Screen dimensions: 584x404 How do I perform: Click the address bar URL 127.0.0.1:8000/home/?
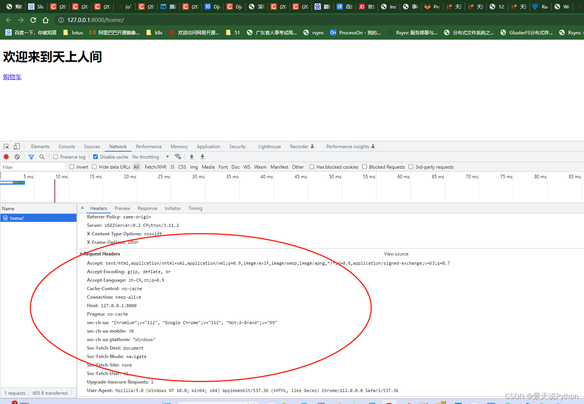tap(95, 20)
